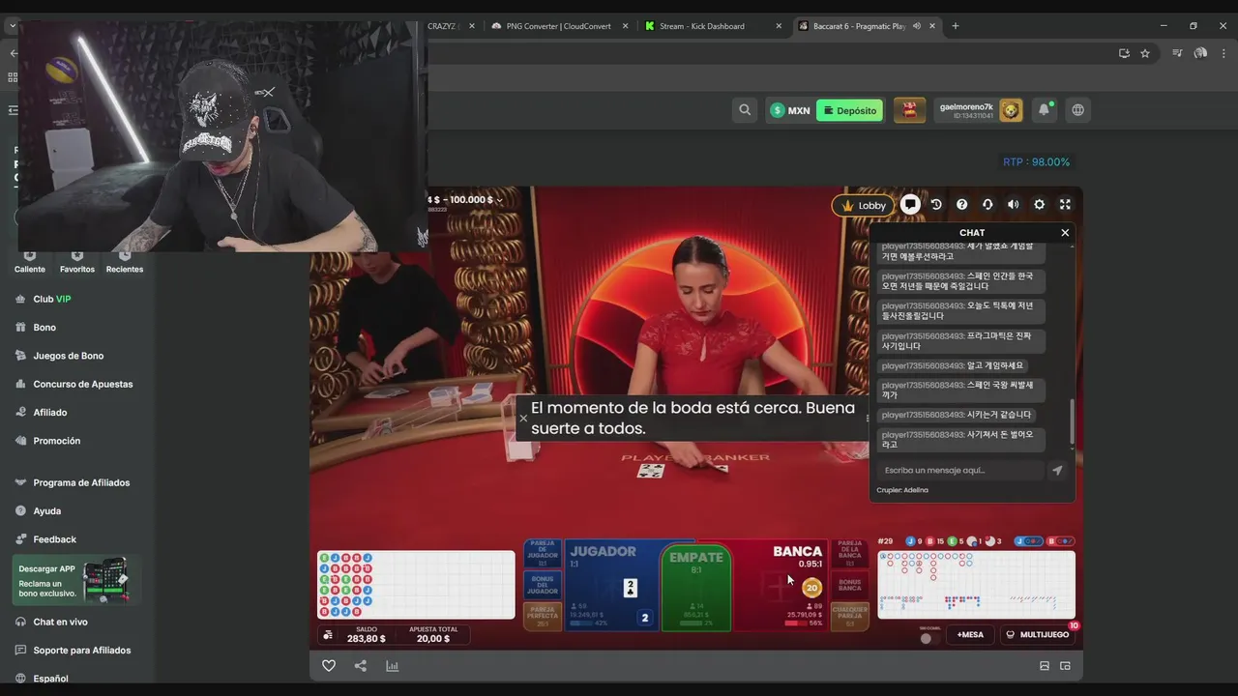1238x696 pixels.
Task: Click the chat message input field
Action: tap(960, 471)
